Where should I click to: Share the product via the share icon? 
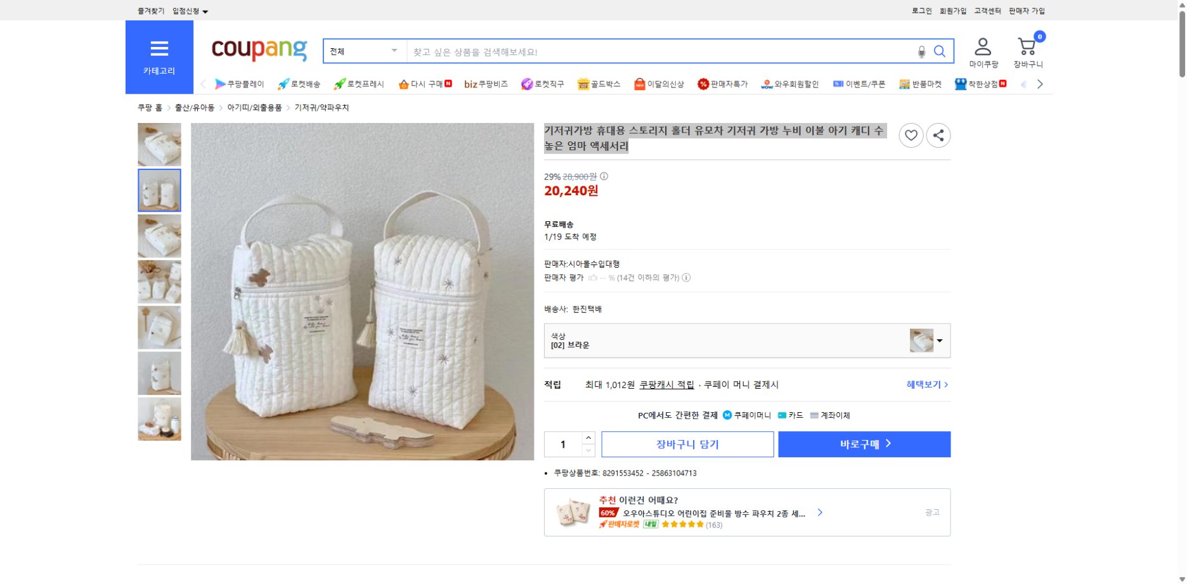tap(938, 135)
